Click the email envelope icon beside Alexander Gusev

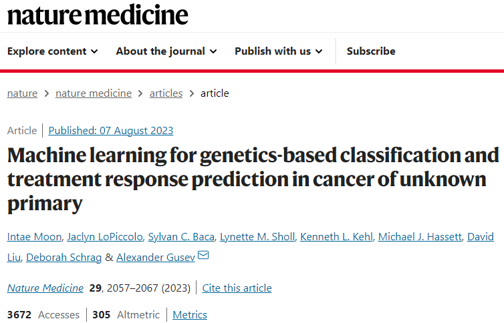(203, 256)
